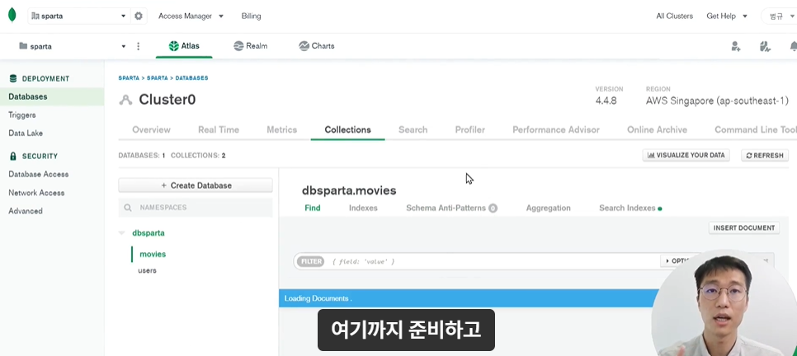Open the Profiler tab
Screen dimensions: 797x356
coord(469,129)
